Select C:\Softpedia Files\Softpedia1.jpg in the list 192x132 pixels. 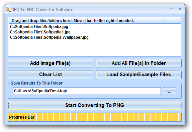[x=40, y=32]
